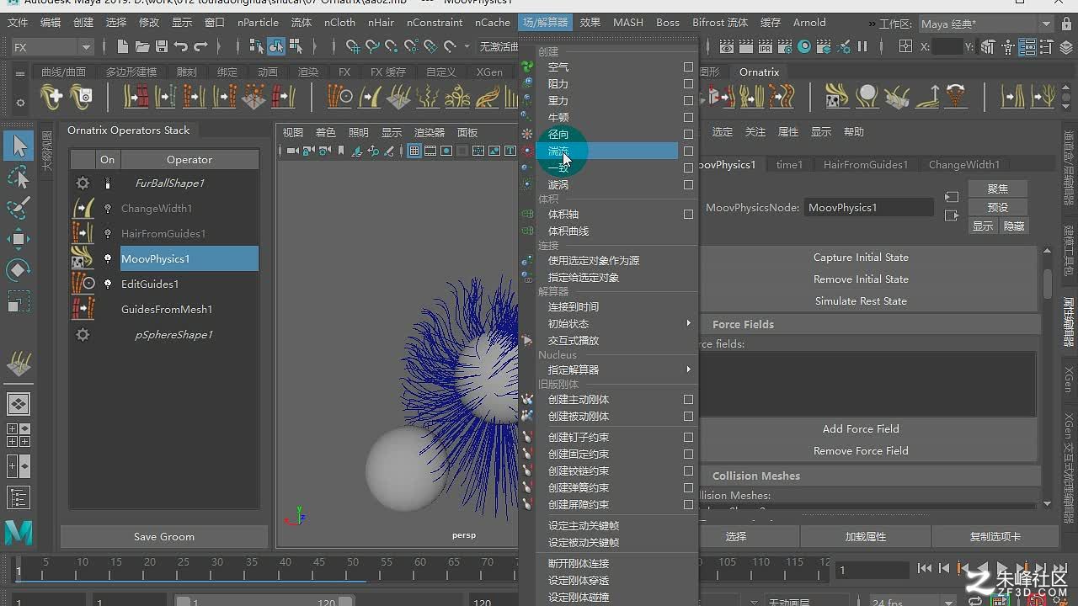1078x606 pixels.
Task: Click the new scene file icon
Action: coord(123,47)
